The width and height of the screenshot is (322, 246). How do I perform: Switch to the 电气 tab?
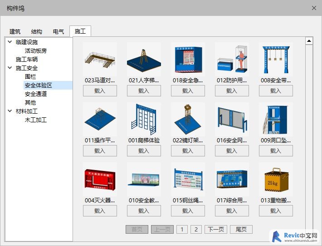tap(59, 31)
